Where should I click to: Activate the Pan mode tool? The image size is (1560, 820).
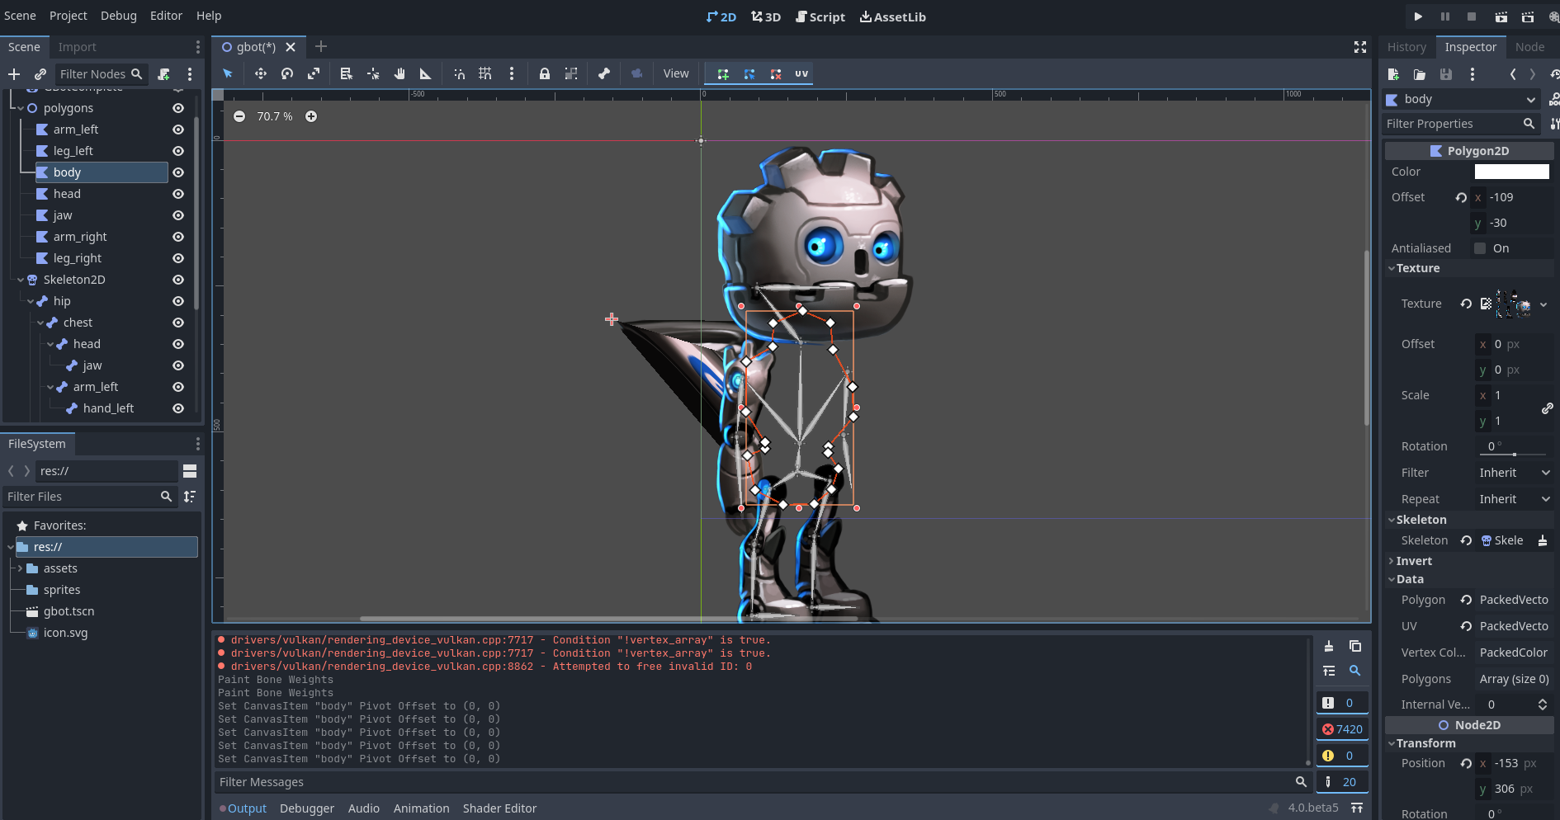point(399,73)
